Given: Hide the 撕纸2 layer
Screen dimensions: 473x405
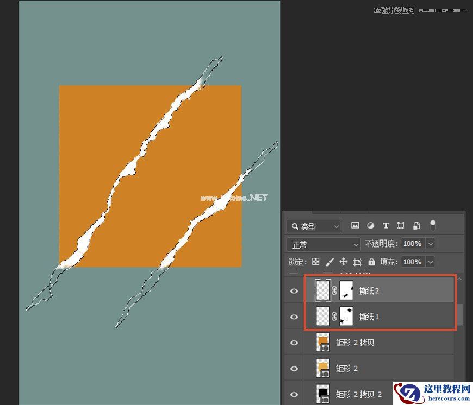Looking at the screenshot, I should 294,291.
